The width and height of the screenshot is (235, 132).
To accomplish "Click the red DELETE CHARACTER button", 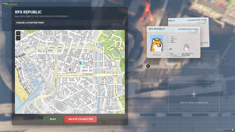I will [81, 119].
